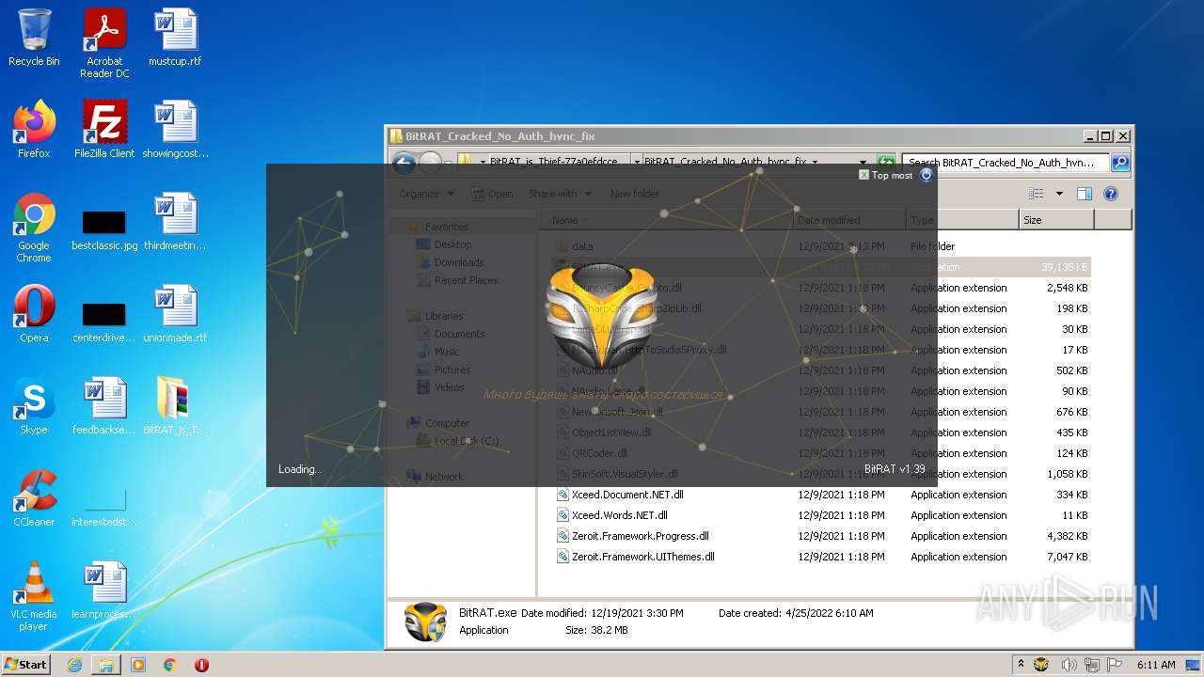This screenshot has width=1204, height=677.
Task: Refresh the Explorer address bar
Action: (885, 162)
